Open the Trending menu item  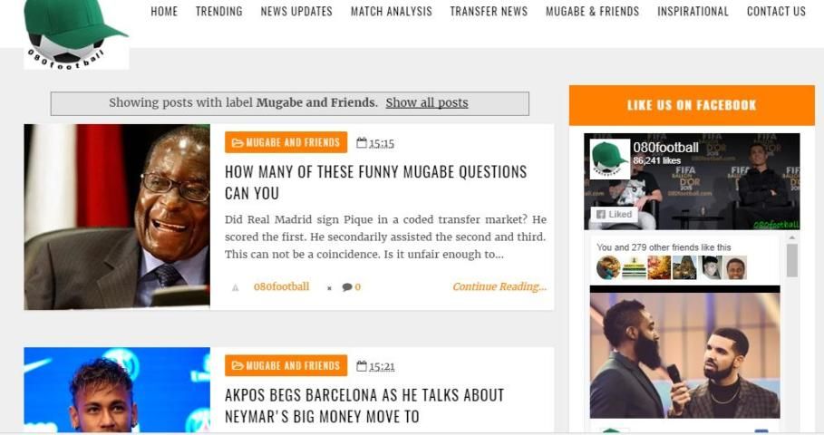[x=219, y=11]
